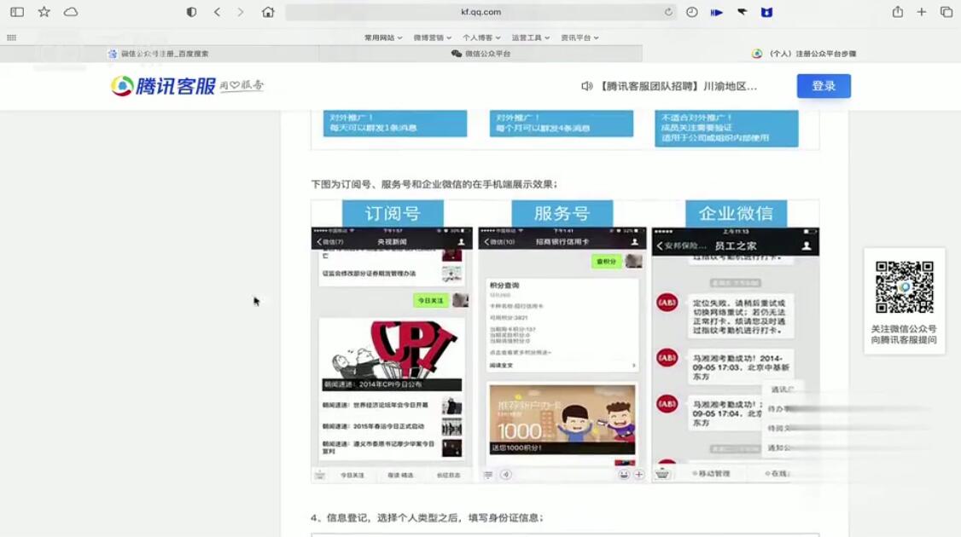Switch to the (个人)注册公众平台步骤 tab
The height and width of the screenshot is (537, 961).
[x=803, y=54]
